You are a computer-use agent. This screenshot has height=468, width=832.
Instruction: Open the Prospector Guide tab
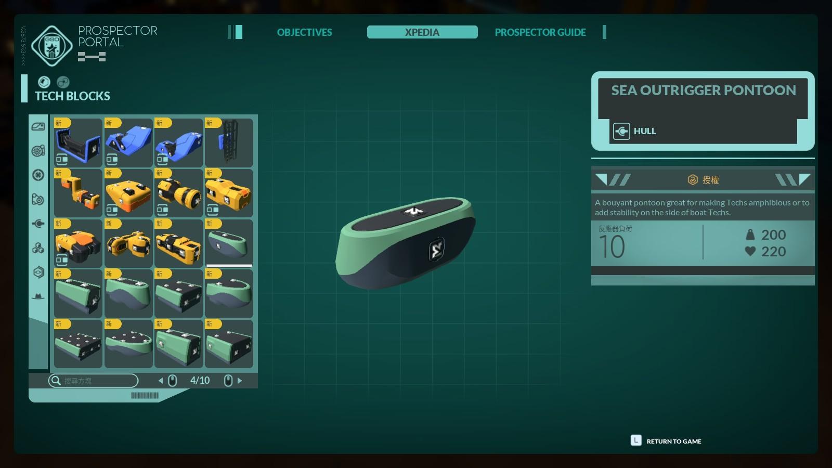point(540,32)
